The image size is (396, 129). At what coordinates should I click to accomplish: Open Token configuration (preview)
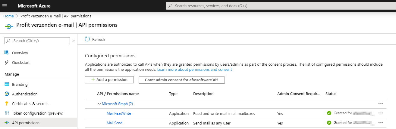(x=38, y=113)
